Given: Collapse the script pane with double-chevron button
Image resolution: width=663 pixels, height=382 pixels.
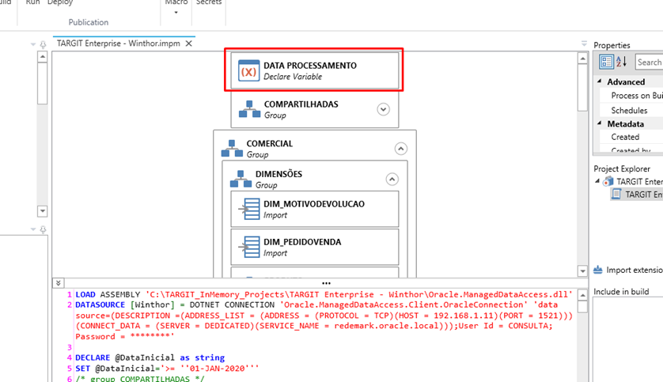Looking at the screenshot, I should click(59, 282).
